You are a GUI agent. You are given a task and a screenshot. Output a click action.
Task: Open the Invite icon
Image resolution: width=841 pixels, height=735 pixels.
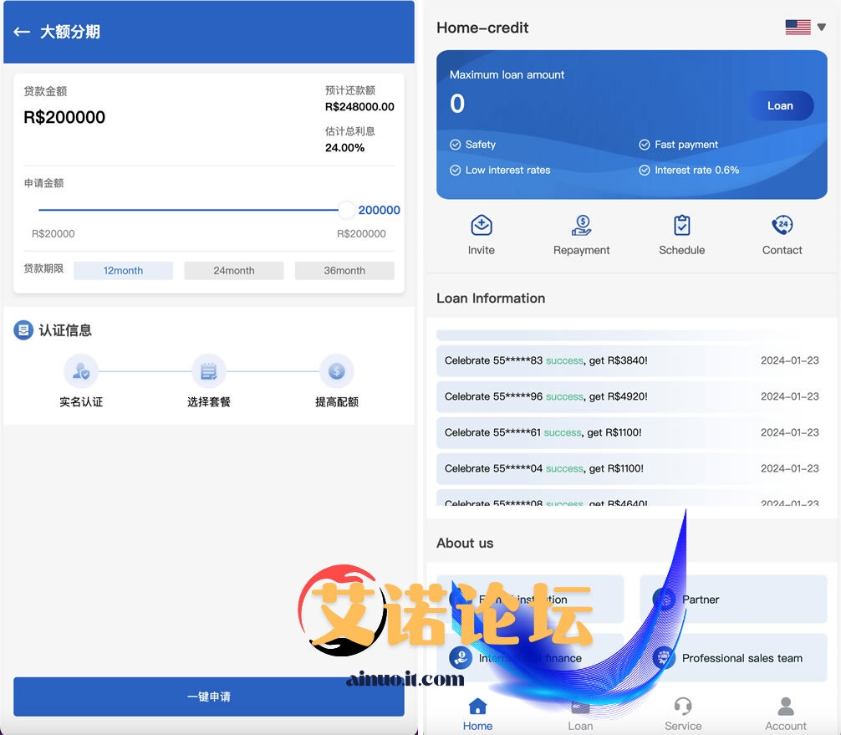[x=481, y=225]
